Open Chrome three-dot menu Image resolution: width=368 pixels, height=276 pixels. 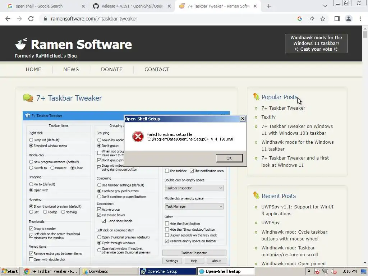[x=360, y=19]
